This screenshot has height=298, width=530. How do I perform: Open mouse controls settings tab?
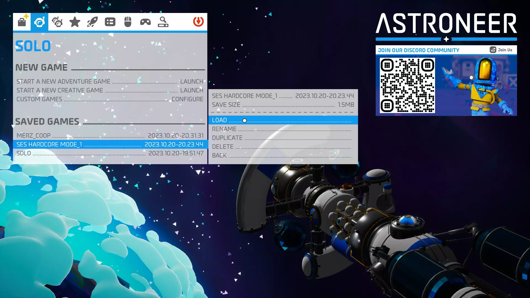(128, 22)
